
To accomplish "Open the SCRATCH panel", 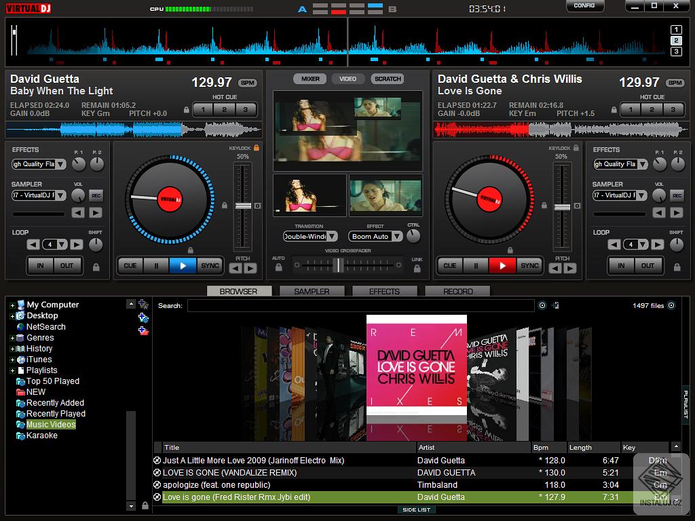I will tap(387, 78).
